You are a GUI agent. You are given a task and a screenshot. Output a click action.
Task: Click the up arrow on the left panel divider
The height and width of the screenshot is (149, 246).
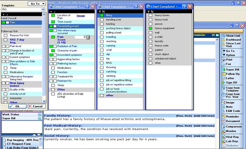click(x=34, y=135)
